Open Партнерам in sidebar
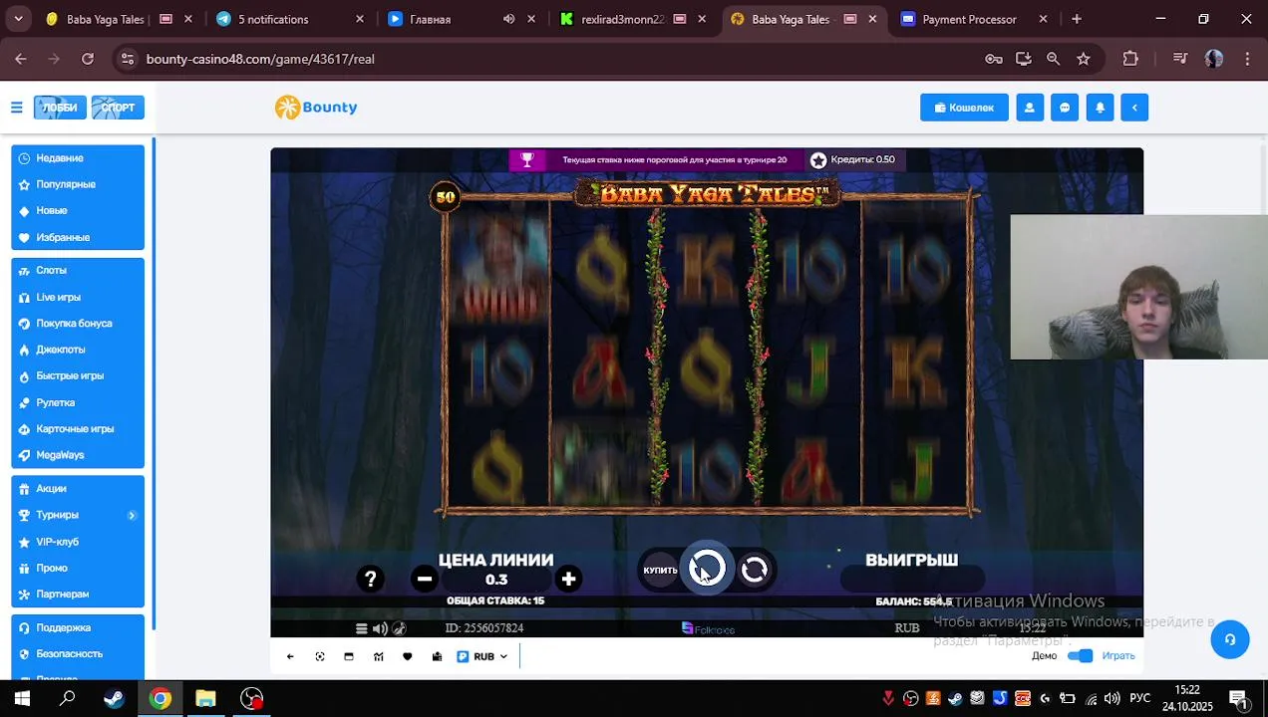This screenshot has height=717, width=1268. (78, 595)
